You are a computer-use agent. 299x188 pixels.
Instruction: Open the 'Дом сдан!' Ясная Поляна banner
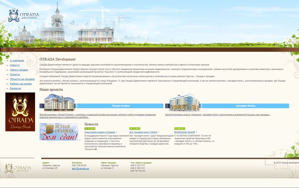(x=59, y=132)
